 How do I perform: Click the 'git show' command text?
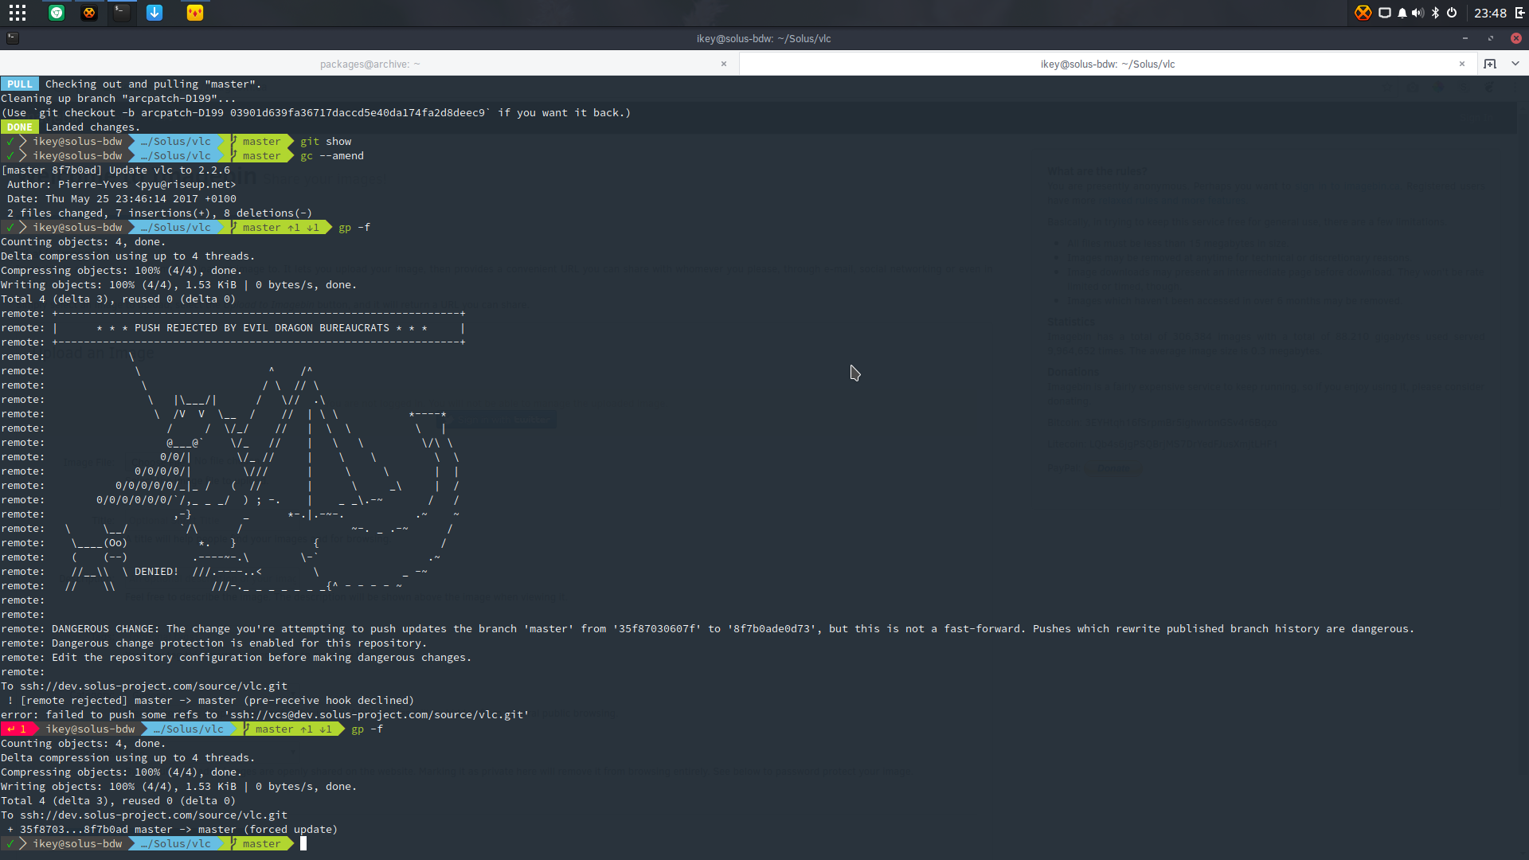[326, 141]
